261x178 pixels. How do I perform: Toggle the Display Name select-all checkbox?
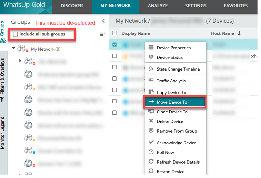coord(114,33)
